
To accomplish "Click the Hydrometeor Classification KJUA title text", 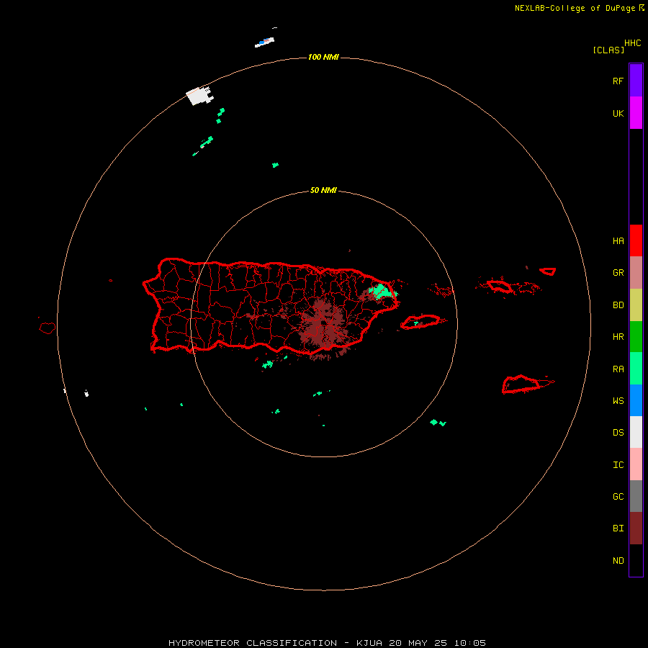I will click(327, 643).
